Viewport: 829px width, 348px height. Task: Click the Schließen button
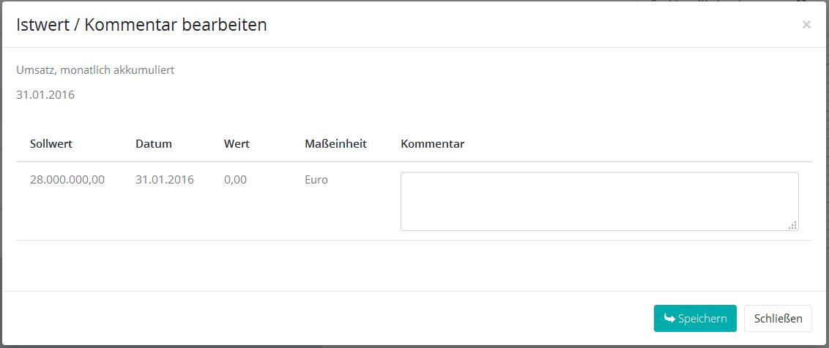778,319
